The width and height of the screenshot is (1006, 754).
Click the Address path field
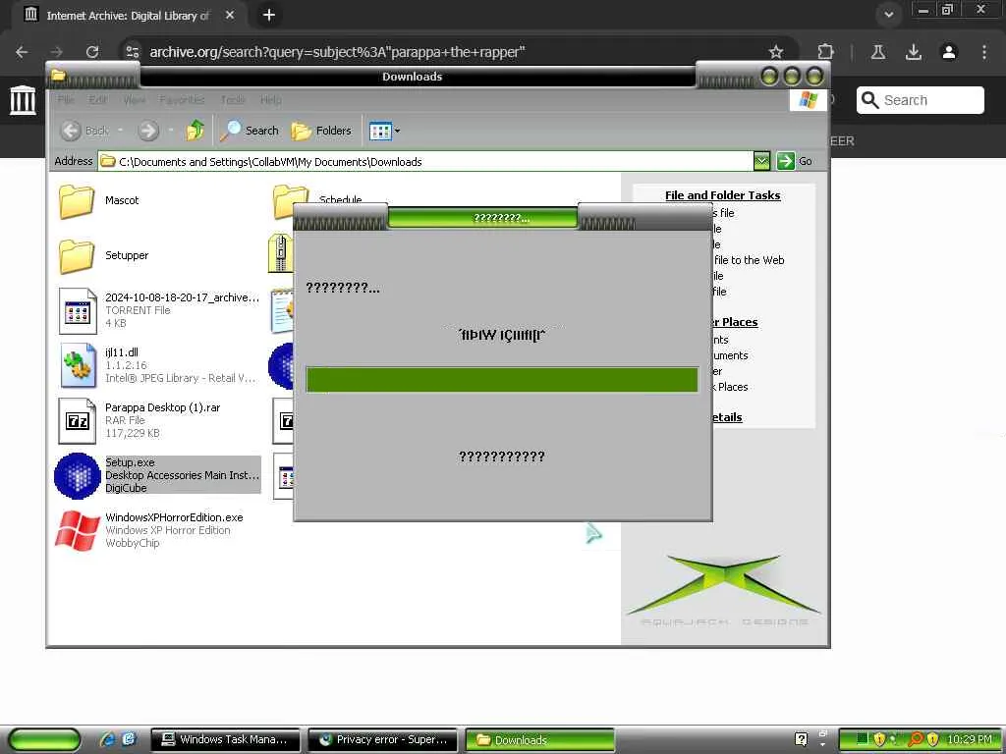[x=426, y=162]
